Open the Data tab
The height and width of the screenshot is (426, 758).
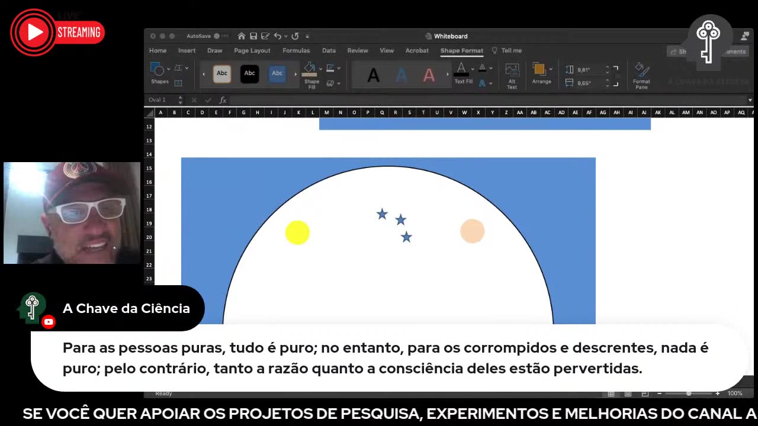329,50
